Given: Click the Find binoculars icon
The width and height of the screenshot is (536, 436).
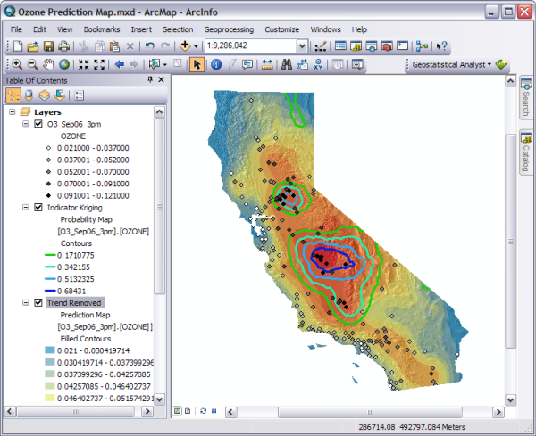Looking at the screenshot, I should click(287, 64).
